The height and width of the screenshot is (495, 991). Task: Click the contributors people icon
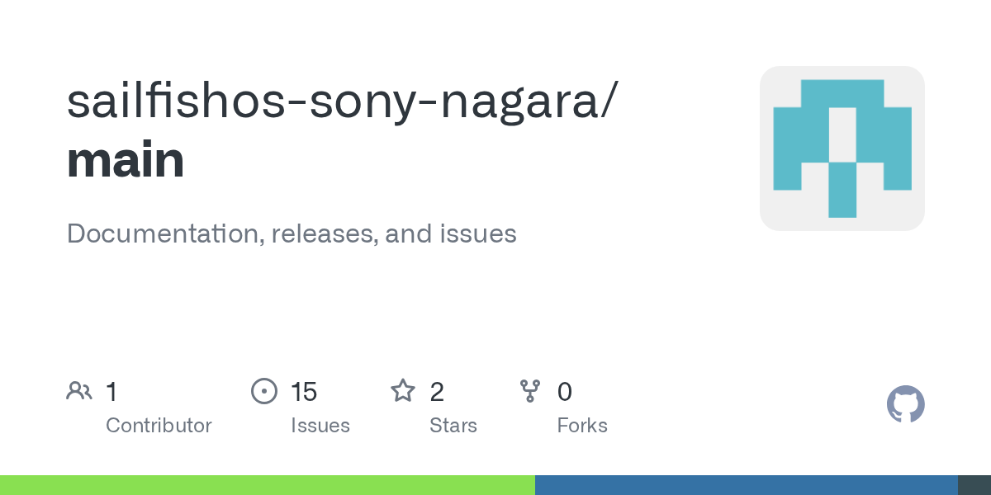pyautogui.click(x=79, y=391)
